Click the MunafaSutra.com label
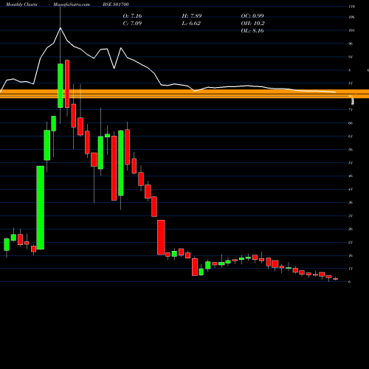 point(72,4)
